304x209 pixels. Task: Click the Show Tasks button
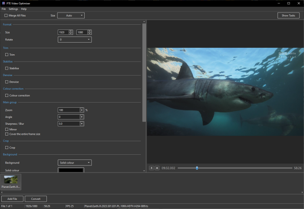coord(288,15)
